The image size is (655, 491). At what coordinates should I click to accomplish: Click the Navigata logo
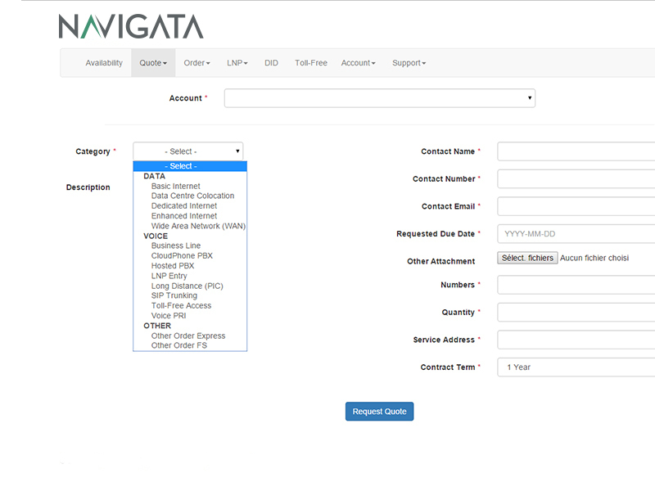pos(131,26)
